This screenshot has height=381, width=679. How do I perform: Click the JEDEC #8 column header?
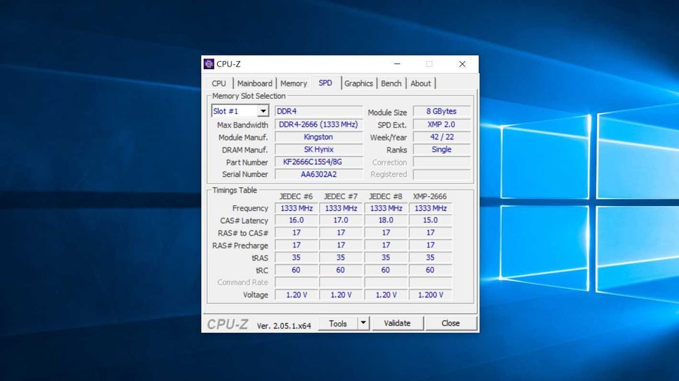386,197
